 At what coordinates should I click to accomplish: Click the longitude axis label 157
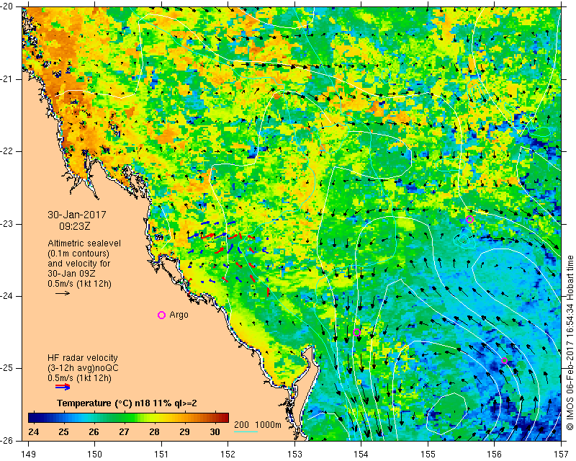point(561,455)
